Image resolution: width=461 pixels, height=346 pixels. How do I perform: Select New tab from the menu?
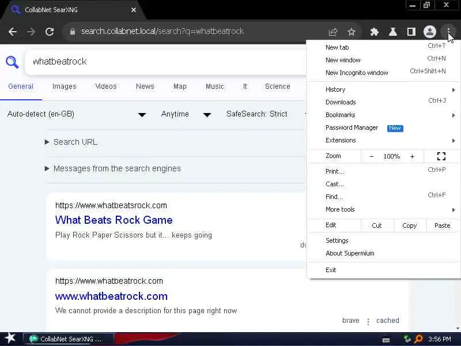(x=383, y=47)
